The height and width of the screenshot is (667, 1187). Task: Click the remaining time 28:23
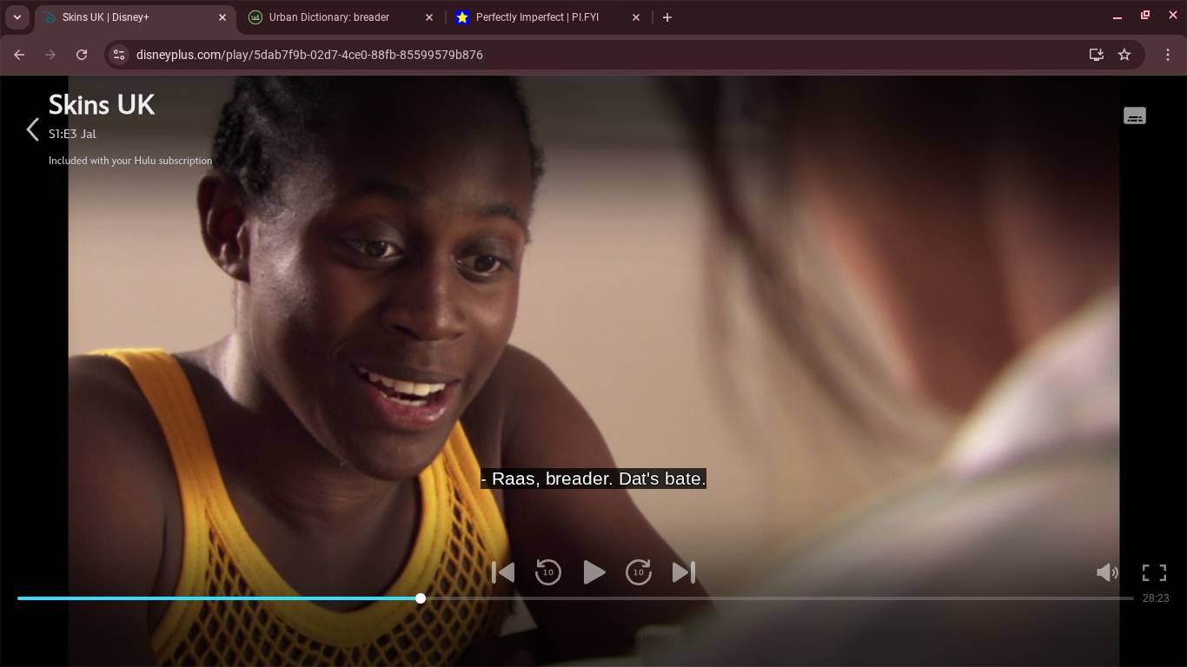[1156, 598]
